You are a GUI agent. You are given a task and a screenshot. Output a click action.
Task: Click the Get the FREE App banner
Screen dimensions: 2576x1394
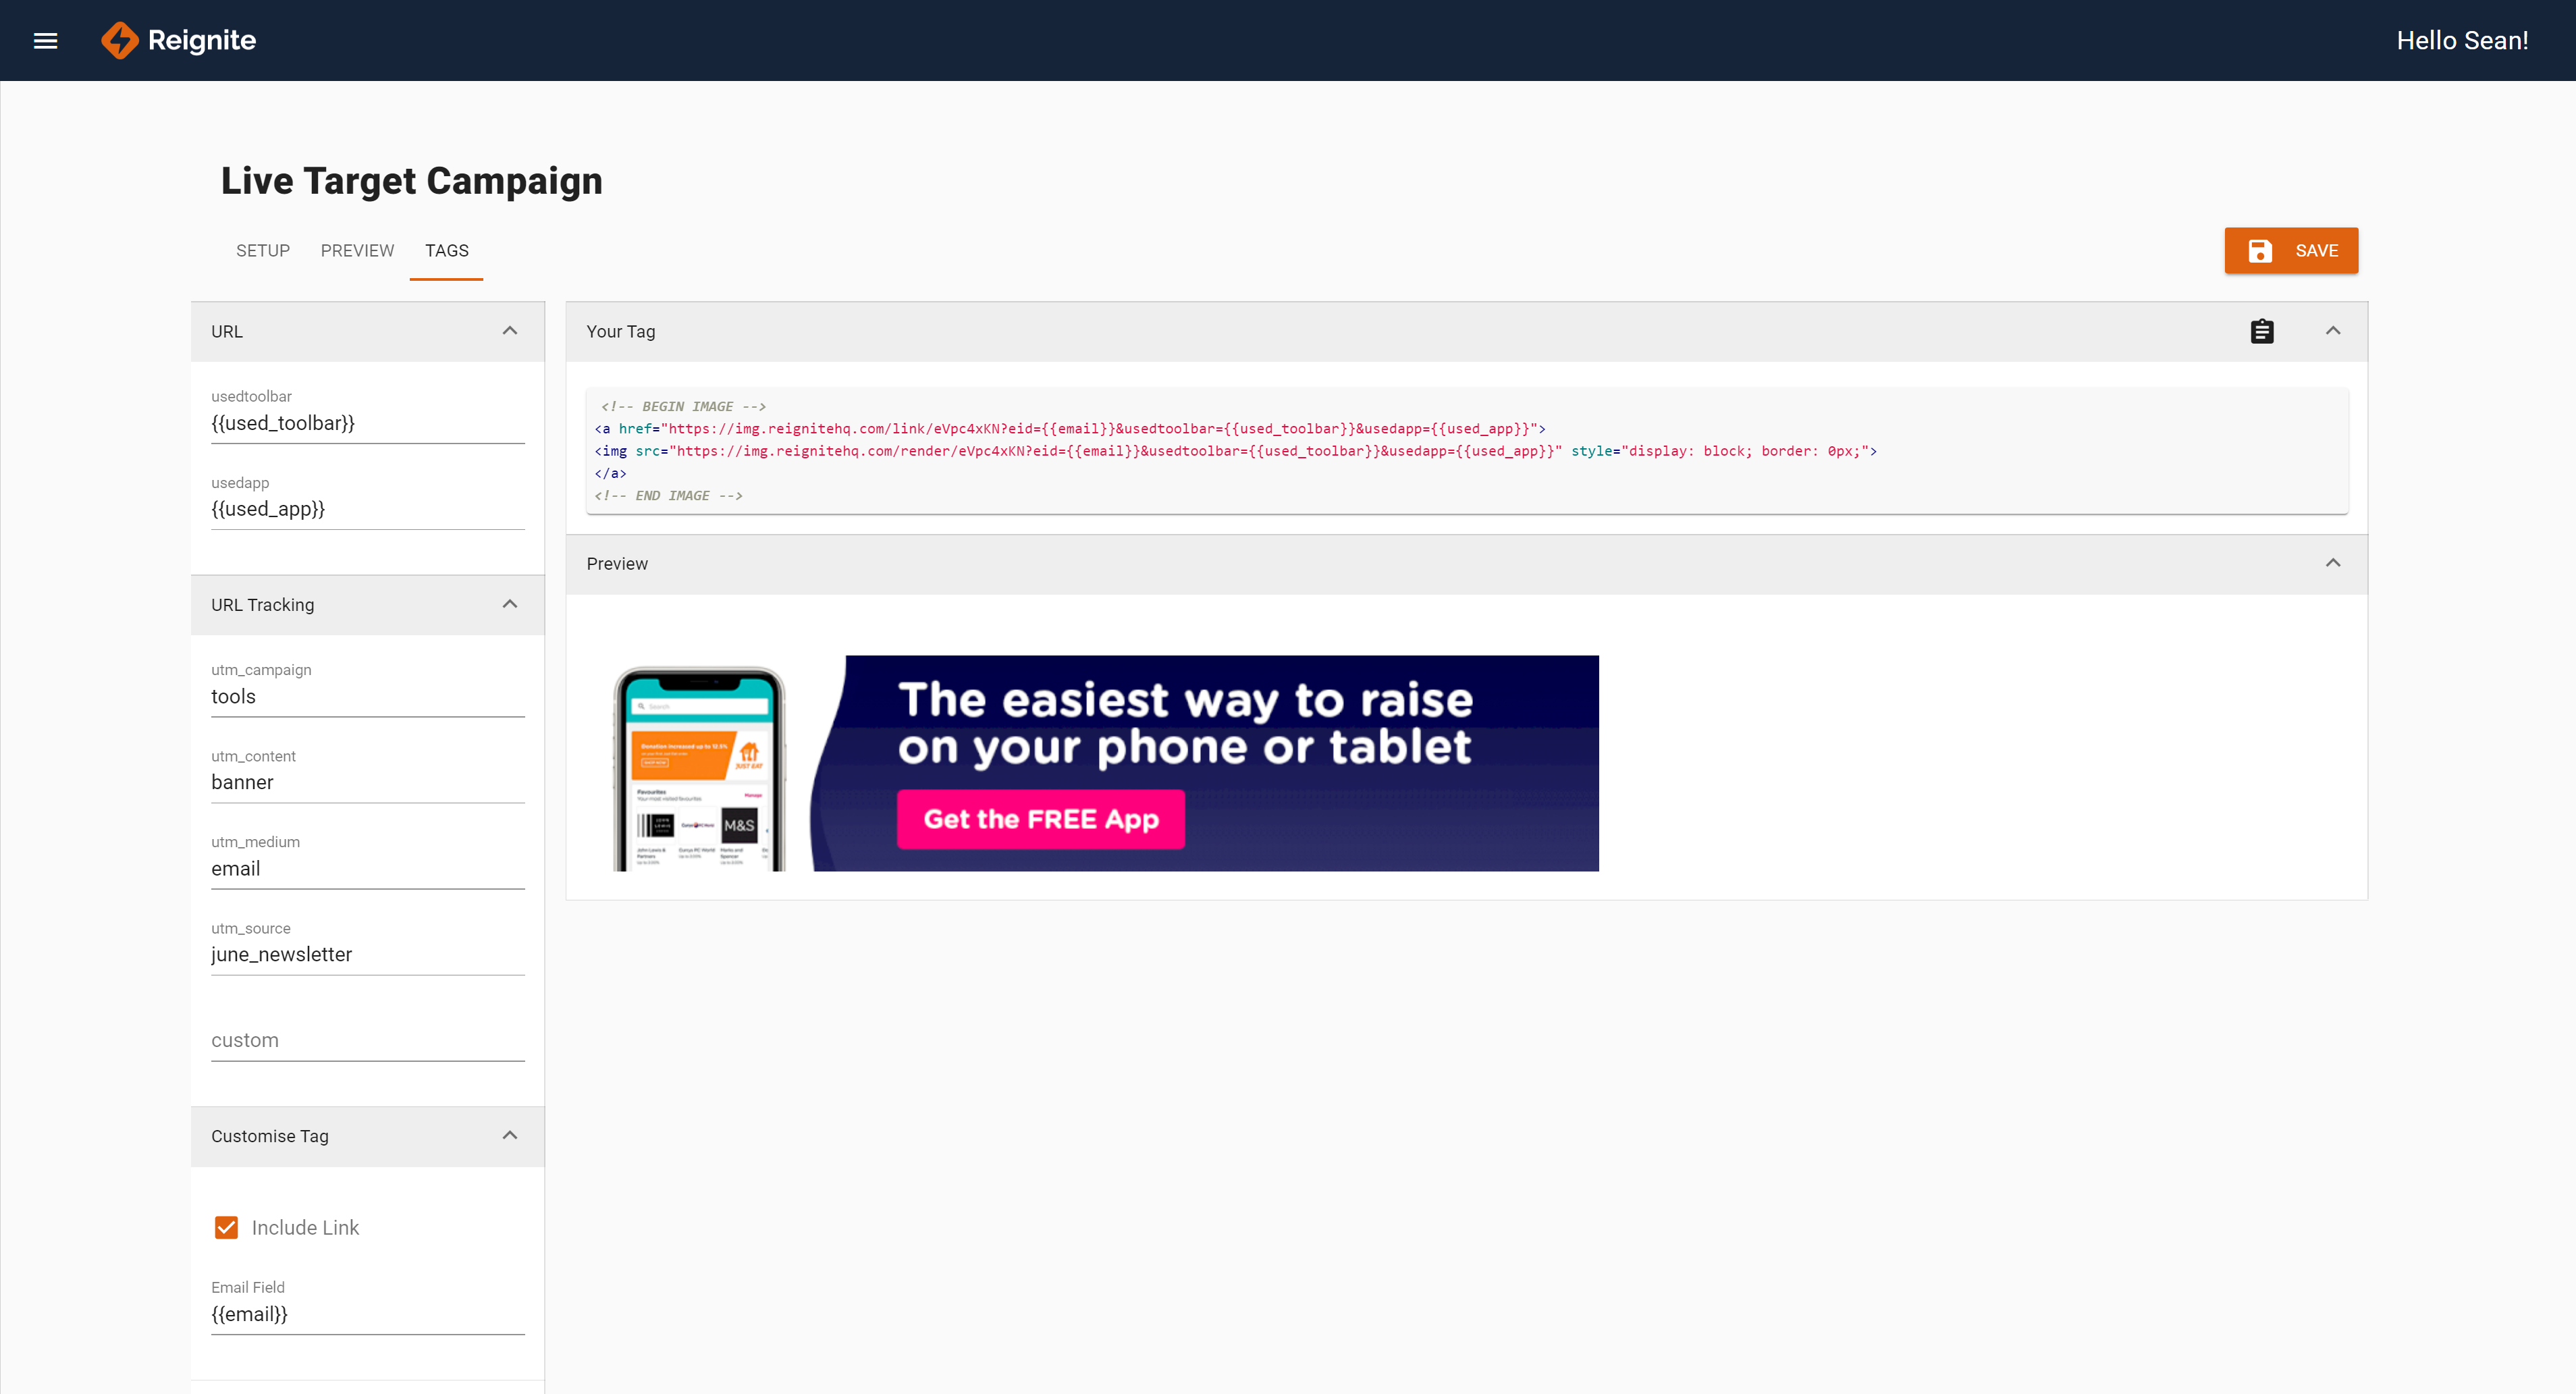tap(1040, 819)
